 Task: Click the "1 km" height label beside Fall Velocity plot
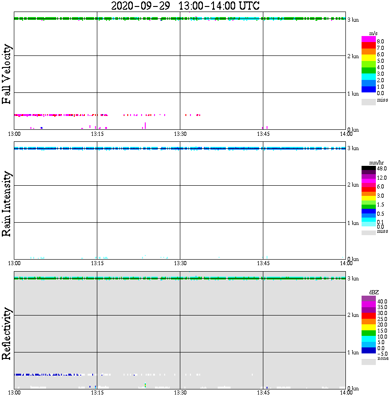tap(353, 94)
